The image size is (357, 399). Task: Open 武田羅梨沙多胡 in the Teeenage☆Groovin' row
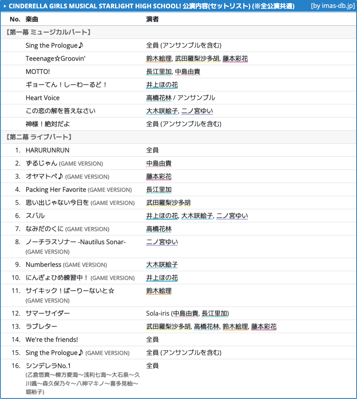tap(197, 58)
